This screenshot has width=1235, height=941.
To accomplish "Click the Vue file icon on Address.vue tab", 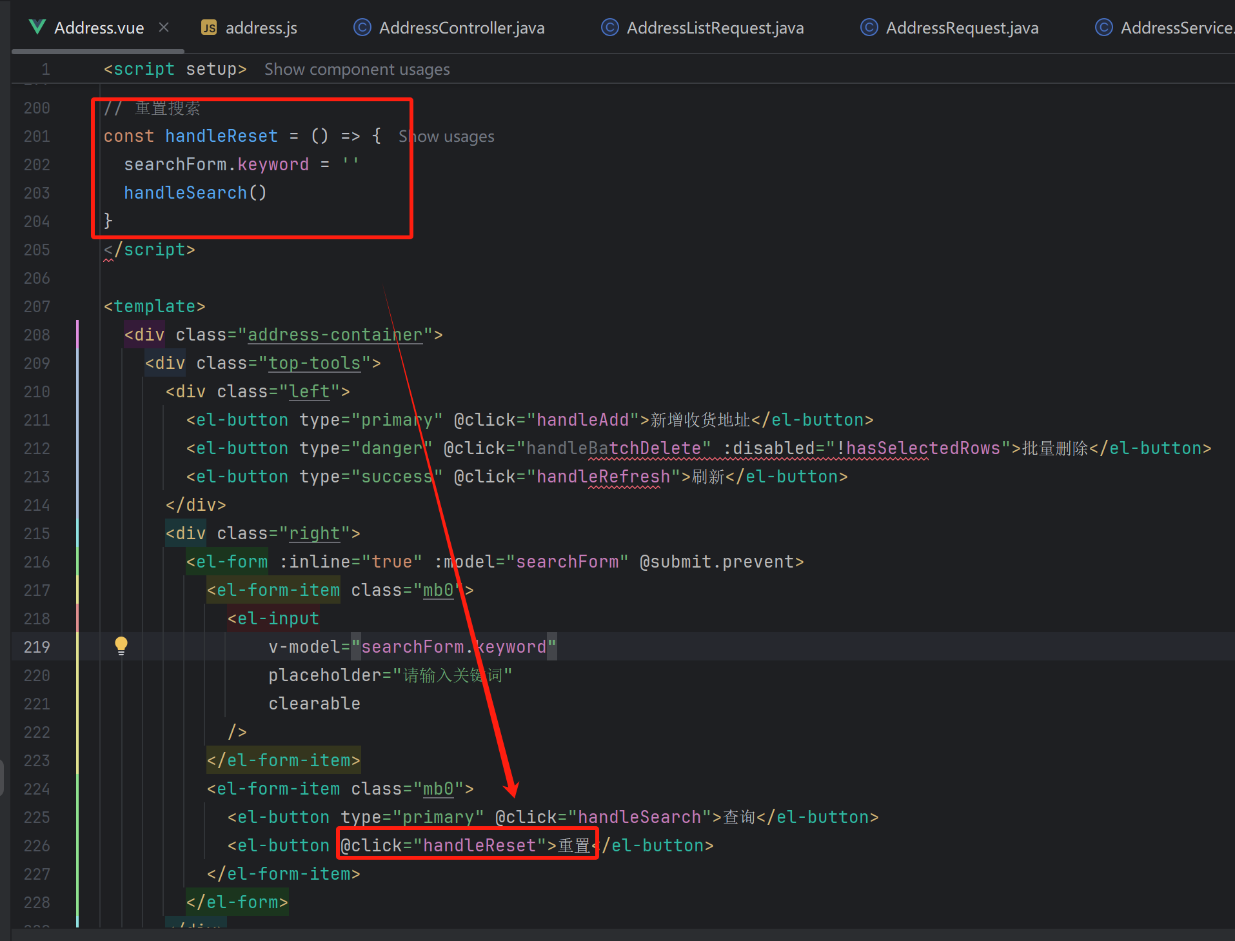I will tap(37, 27).
